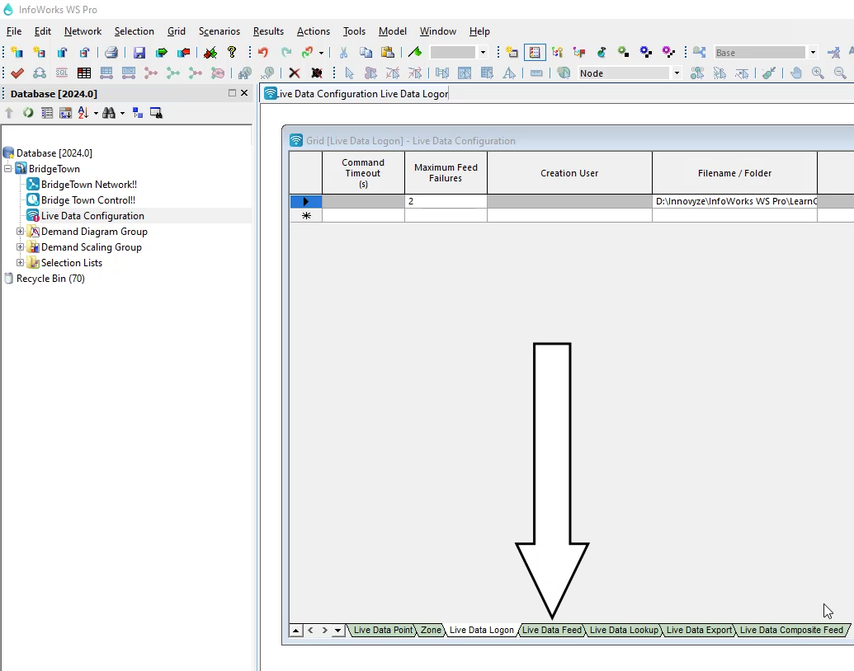The width and height of the screenshot is (854, 671).
Task: Click the Zoom In magnifier icon
Action: click(818, 73)
